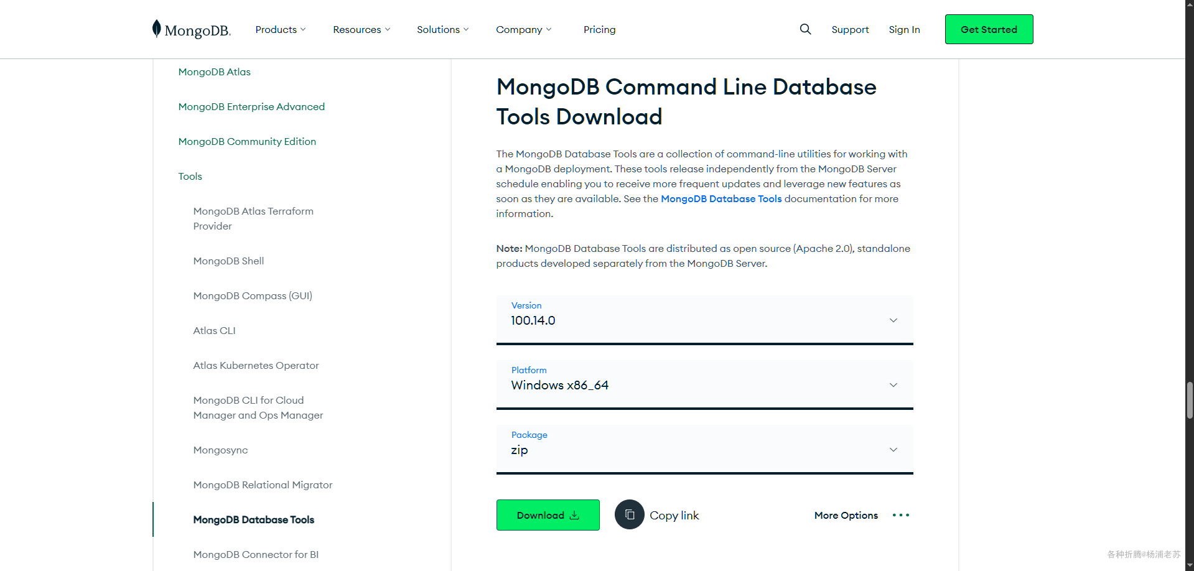
Task: Click the Platform dropdown chevron arrow
Action: pyautogui.click(x=893, y=385)
